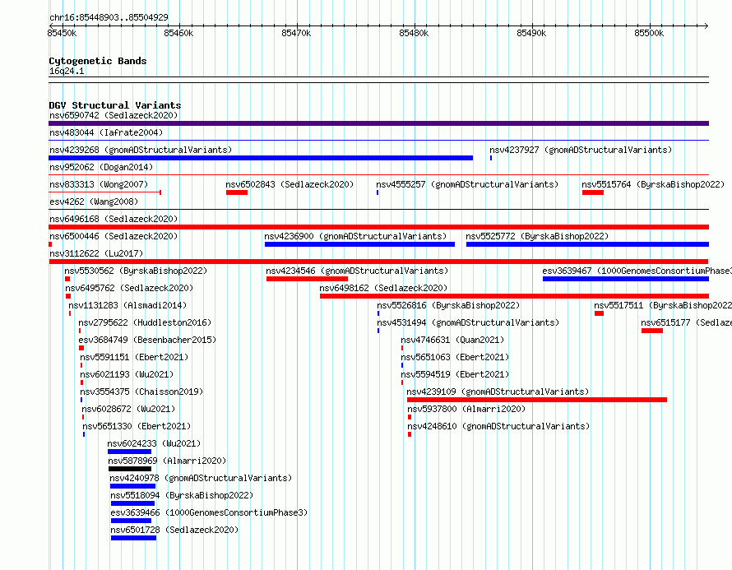The height and width of the screenshot is (570, 732).
Task: Click nsv3554375 (Chaisson2019) label
Action: (141, 392)
